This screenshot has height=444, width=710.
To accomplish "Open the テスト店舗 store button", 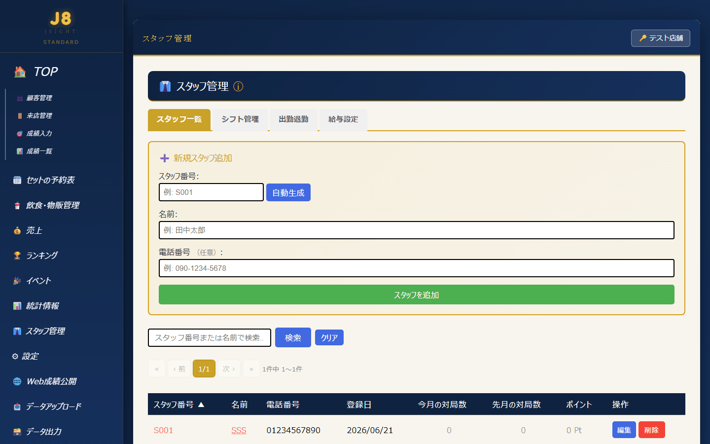I will point(661,38).
